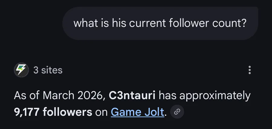Click the "3 sites" sources label

48,70
